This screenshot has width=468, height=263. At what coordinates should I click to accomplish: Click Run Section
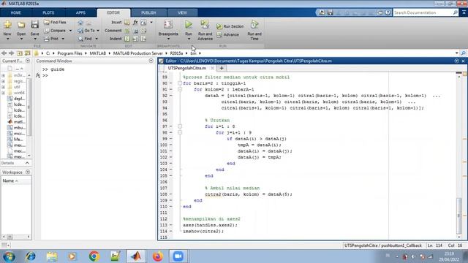click(230, 26)
